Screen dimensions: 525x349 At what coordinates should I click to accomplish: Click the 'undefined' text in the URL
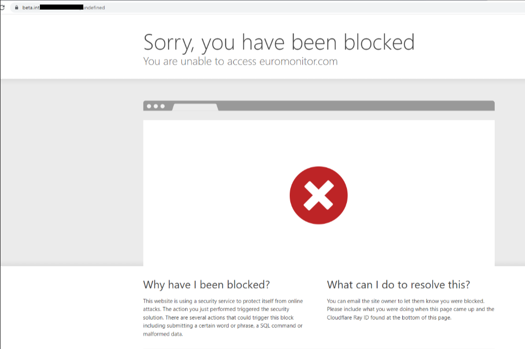click(x=94, y=8)
